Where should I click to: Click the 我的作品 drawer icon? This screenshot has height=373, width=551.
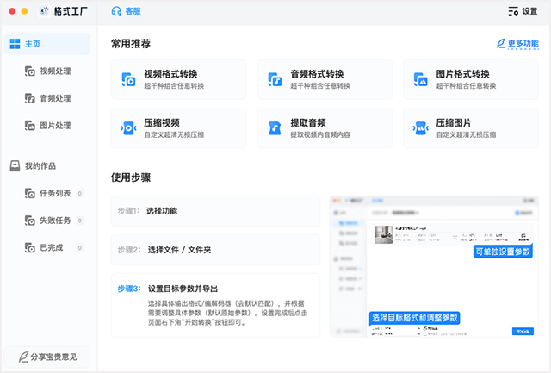pyautogui.click(x=15, y=166)
